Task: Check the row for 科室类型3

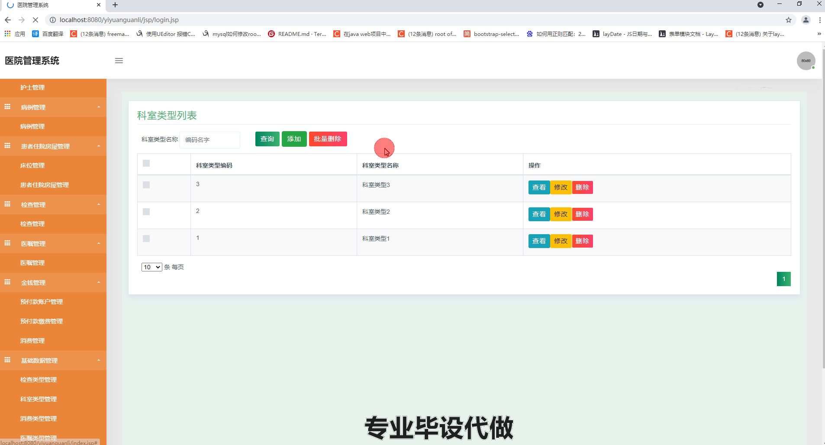Action: pyautogui.click(x=146, y=185)
